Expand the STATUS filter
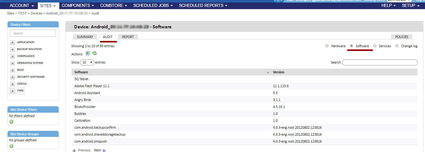The height and width of the screenshot is (152, 425). click(x=13, y=84)
